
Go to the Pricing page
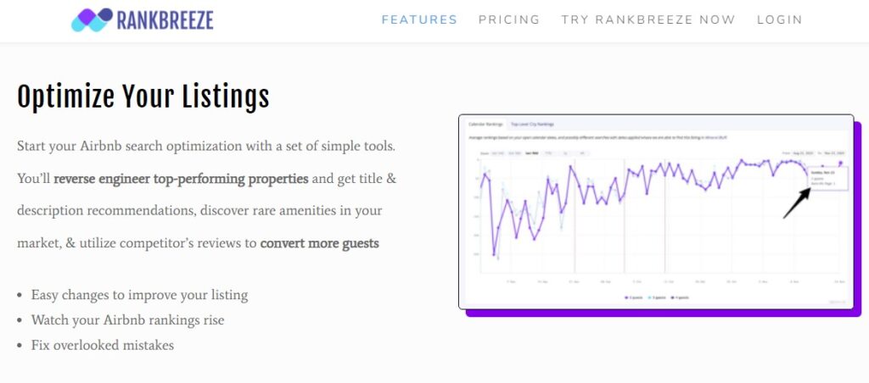(x=509, y=20)
